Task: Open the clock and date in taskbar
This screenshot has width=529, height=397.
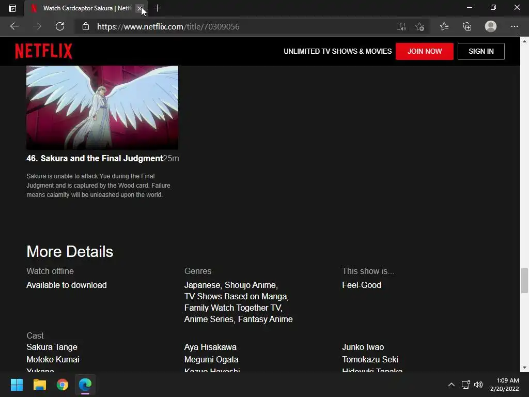Action: (x=505, y=385)
